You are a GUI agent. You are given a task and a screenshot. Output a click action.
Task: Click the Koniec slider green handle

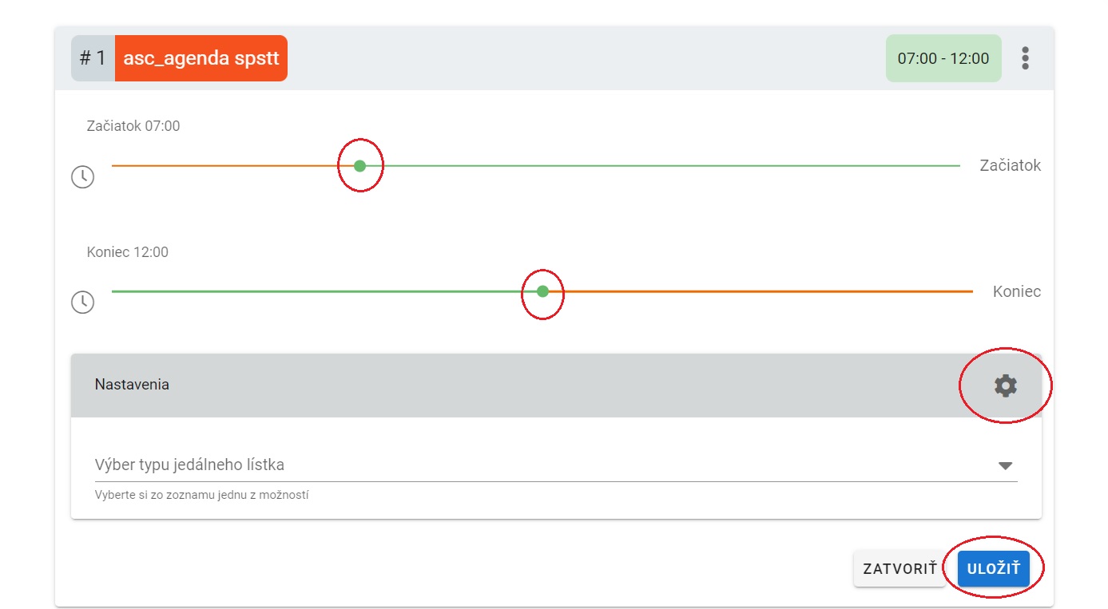tap(542, 291)
